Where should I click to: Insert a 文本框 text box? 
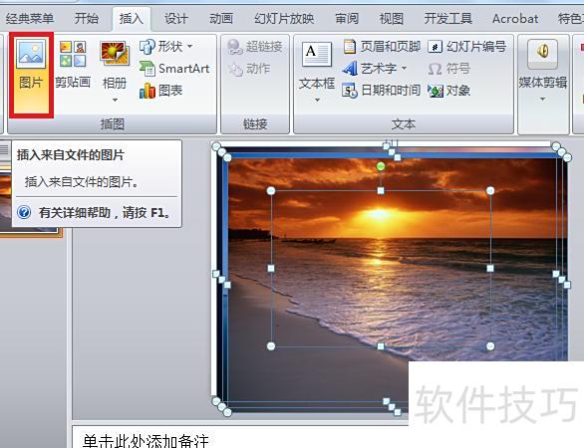pyautogui.click(x=317, y=65)
